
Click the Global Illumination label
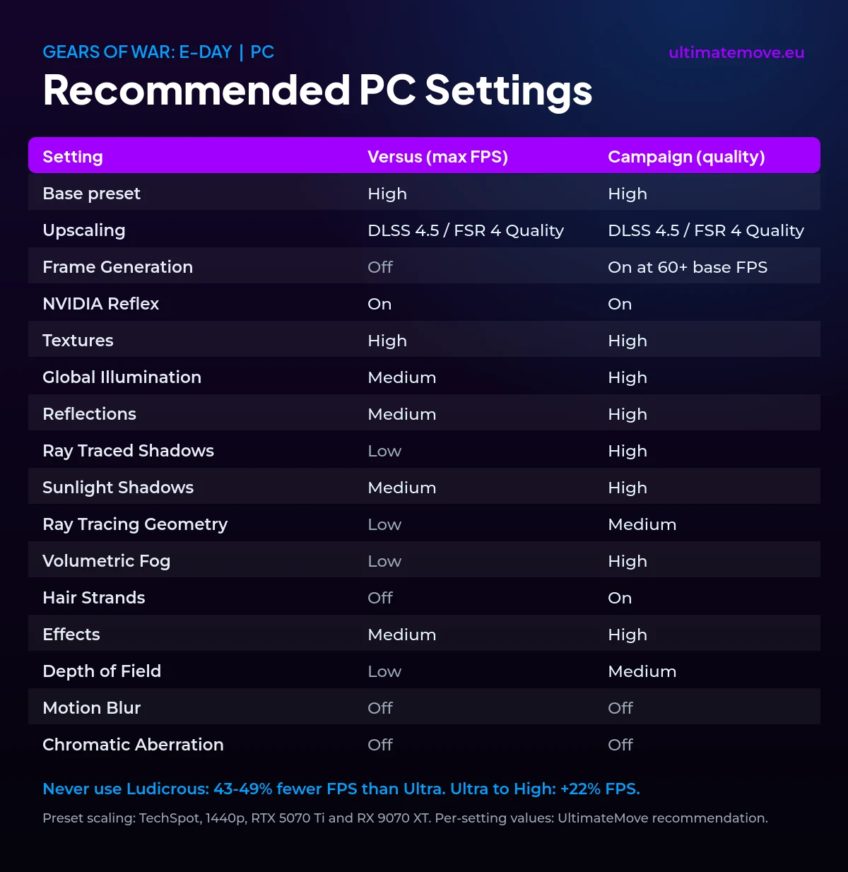click(122, 377)
